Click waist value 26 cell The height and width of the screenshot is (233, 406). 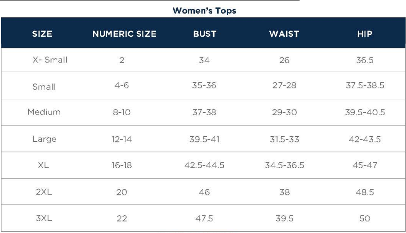tap(284, 60)
